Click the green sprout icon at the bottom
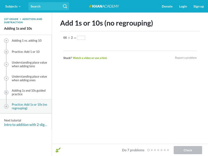This screenshot has height=156, width=208. pos(58,150)
